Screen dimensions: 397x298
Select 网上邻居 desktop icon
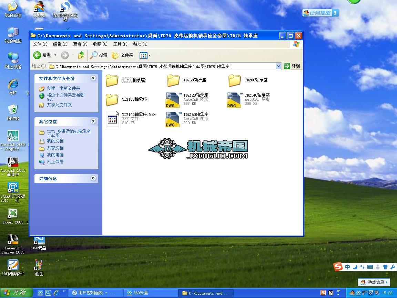tap(13, 61)
